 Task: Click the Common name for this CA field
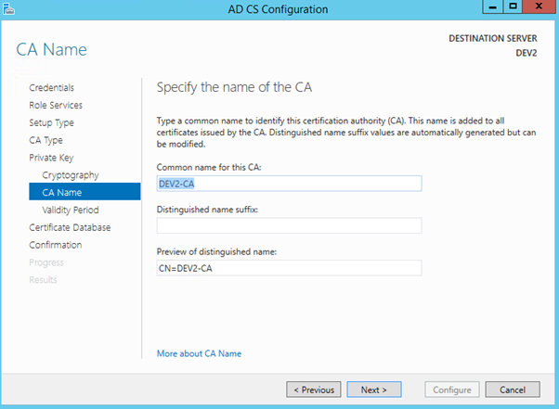coord(289,184)
